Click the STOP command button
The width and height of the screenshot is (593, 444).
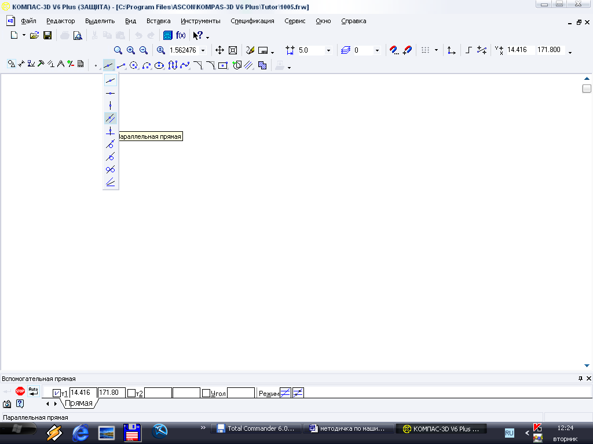(20, 391)
